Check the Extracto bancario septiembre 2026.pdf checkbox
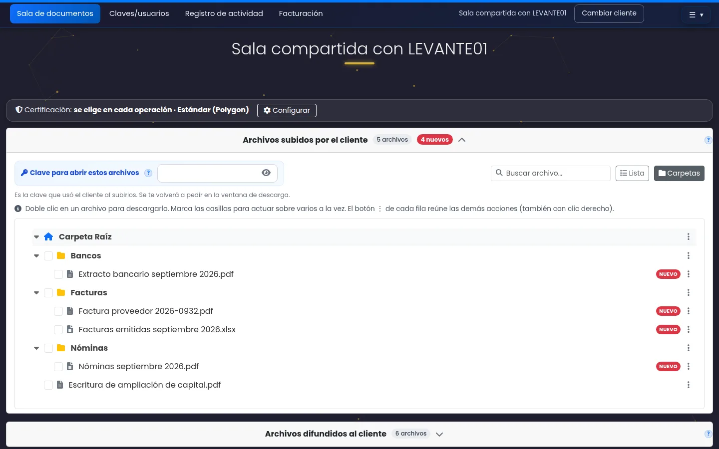Viewport: 719px width, 449px height. coord(58,274)
